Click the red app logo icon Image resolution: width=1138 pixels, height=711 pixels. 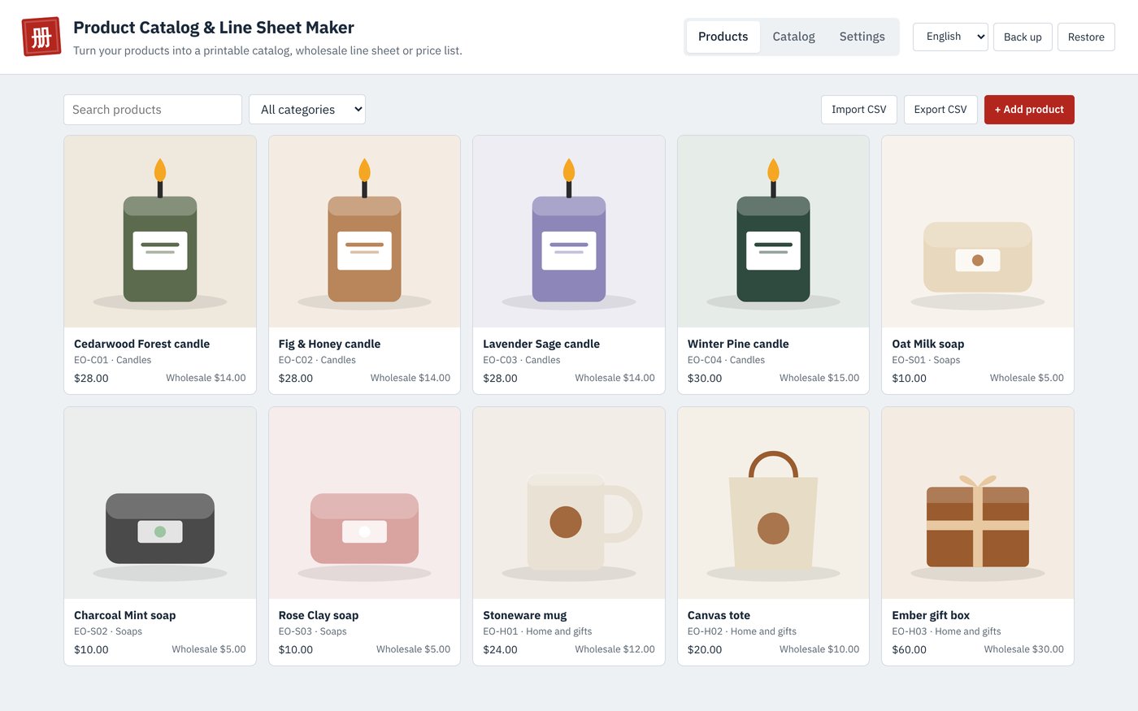pos(41,37)
